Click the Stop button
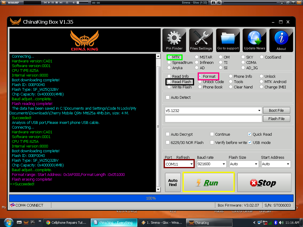Screen dimensions: 303x227 [x=264, y=182]
